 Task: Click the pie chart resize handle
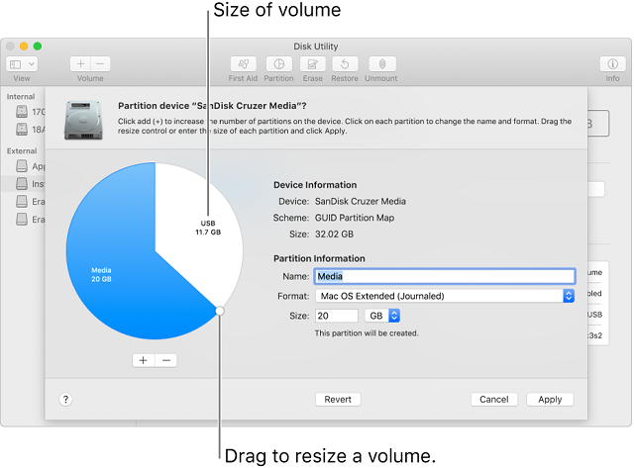coord(220,311)
